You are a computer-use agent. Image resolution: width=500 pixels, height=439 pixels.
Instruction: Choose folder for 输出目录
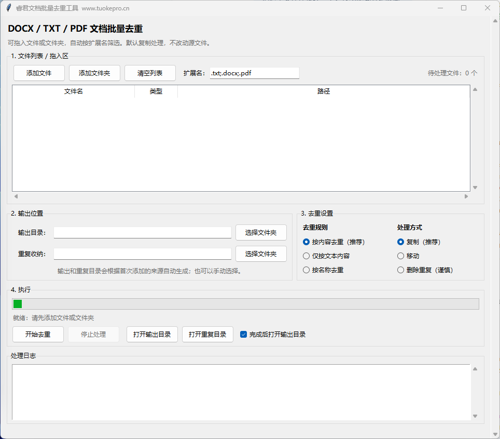click(x=261, y=233)
